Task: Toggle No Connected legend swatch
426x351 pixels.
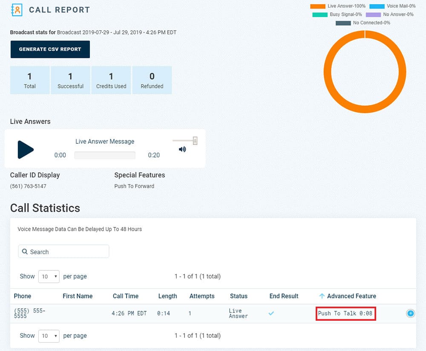Action: [343, 23]
